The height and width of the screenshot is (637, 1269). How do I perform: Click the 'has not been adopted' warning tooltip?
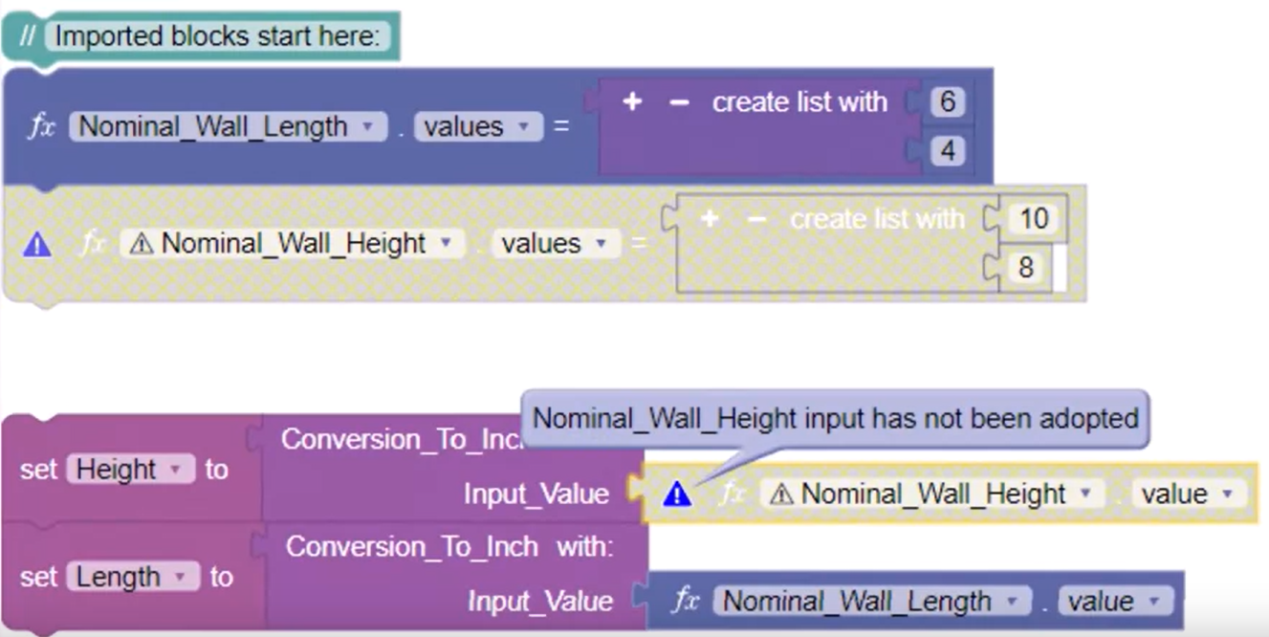click(835, 419)
